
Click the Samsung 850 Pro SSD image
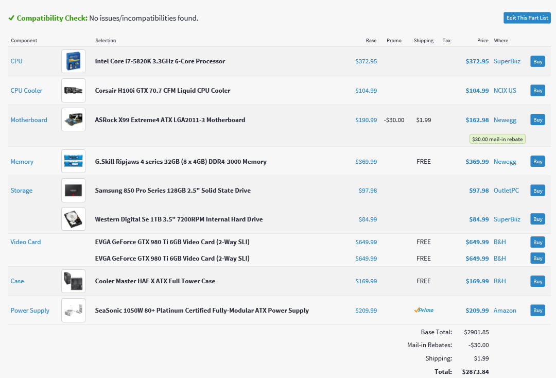point(73,191)
